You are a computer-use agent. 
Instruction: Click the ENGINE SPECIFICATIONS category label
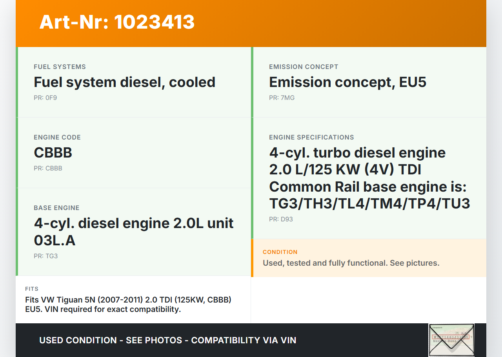click(311, 138)
